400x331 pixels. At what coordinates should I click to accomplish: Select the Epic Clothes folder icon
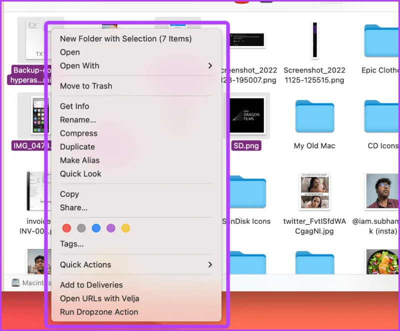(x=382, y=41)
